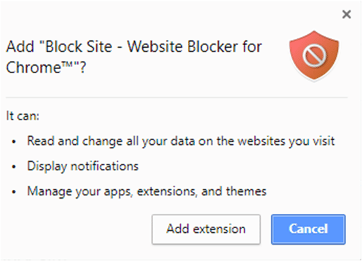This screenshot has height=261, width=362.
Task: Close the dialog with the X icon
Action: pos(347,14)
